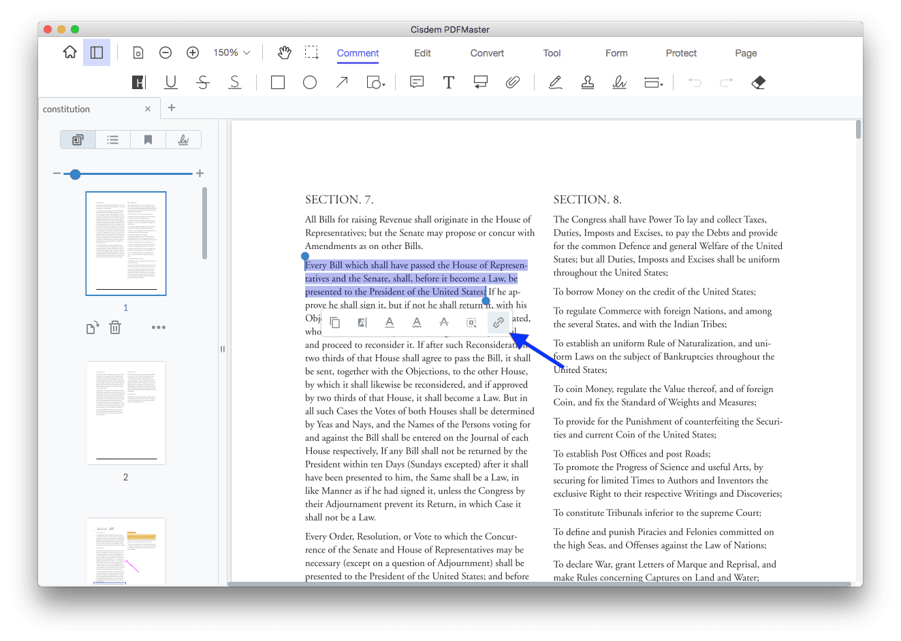Copy selected text from popup toolbar
Viewport: 901px width, 641px height.
(x=335, y=323)
